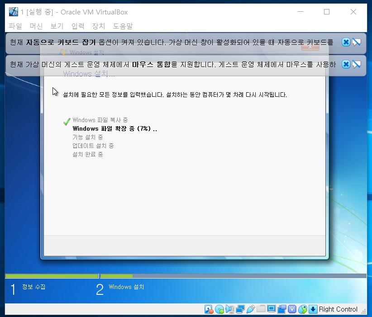Click the recording status icon
Screen dimensions: 372x317
pyautogui.click(x=282, y=309)
